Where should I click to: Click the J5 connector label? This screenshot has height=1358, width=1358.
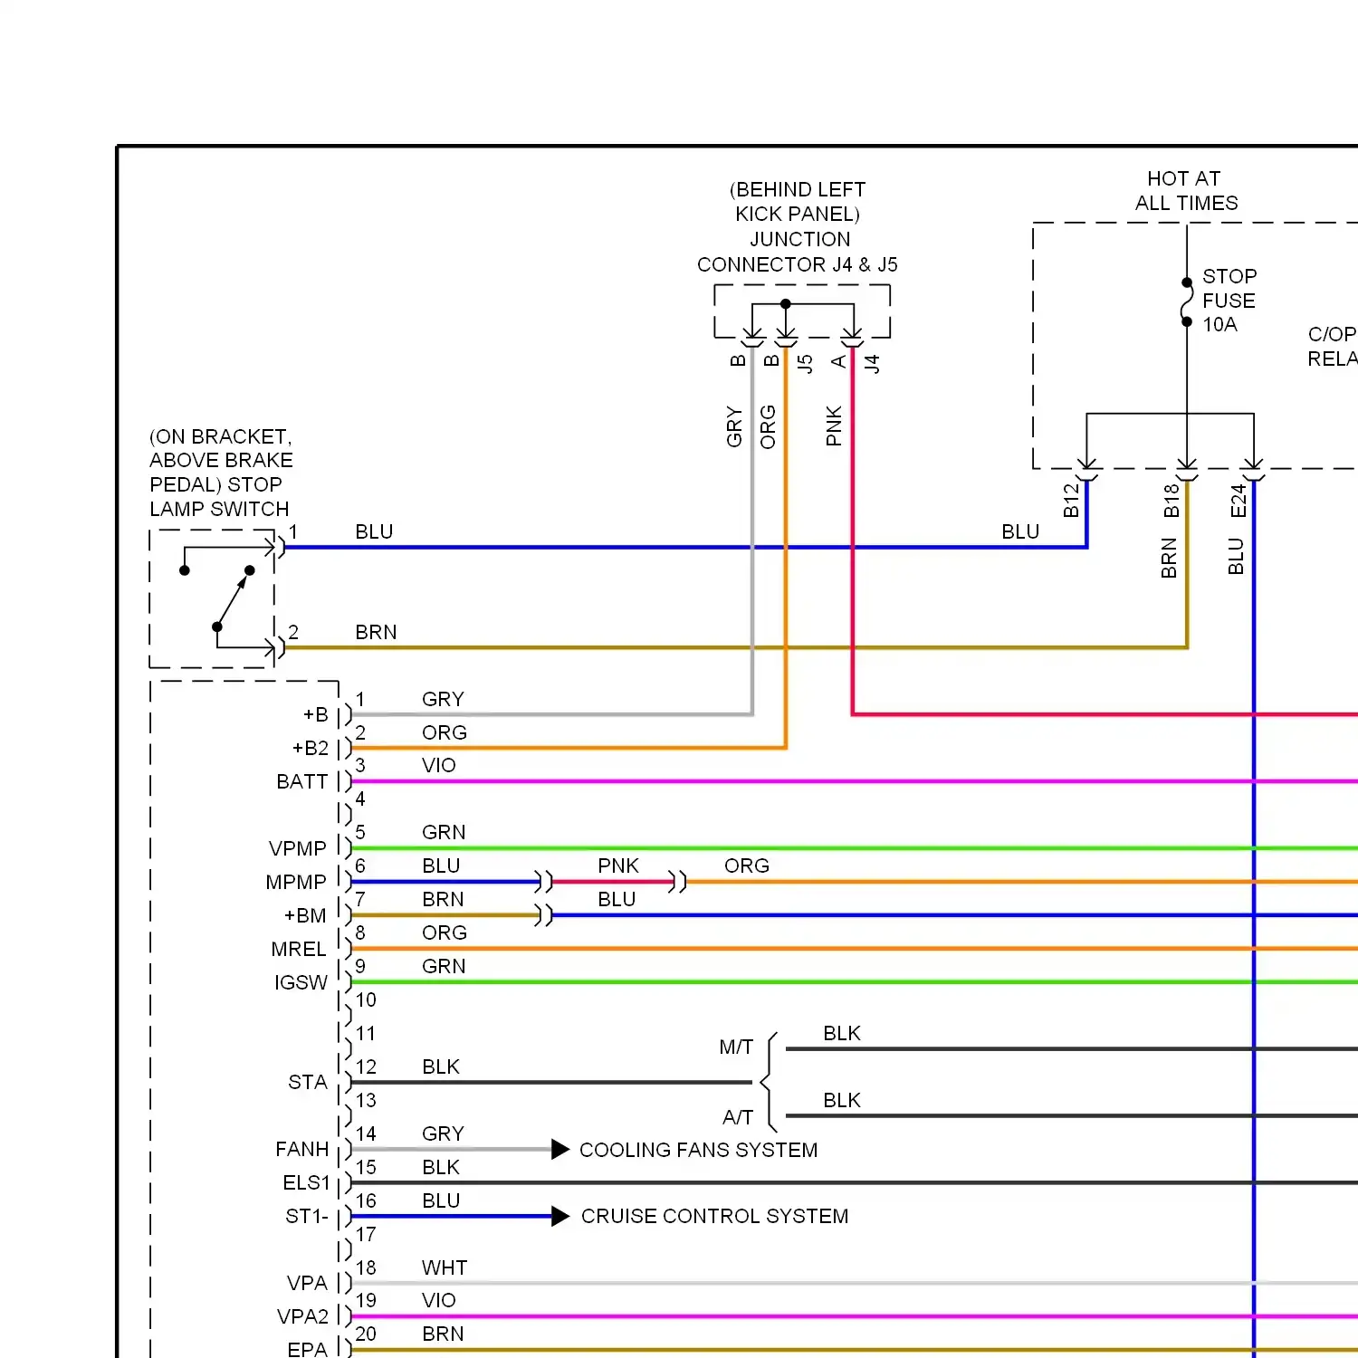click(805, 364)
